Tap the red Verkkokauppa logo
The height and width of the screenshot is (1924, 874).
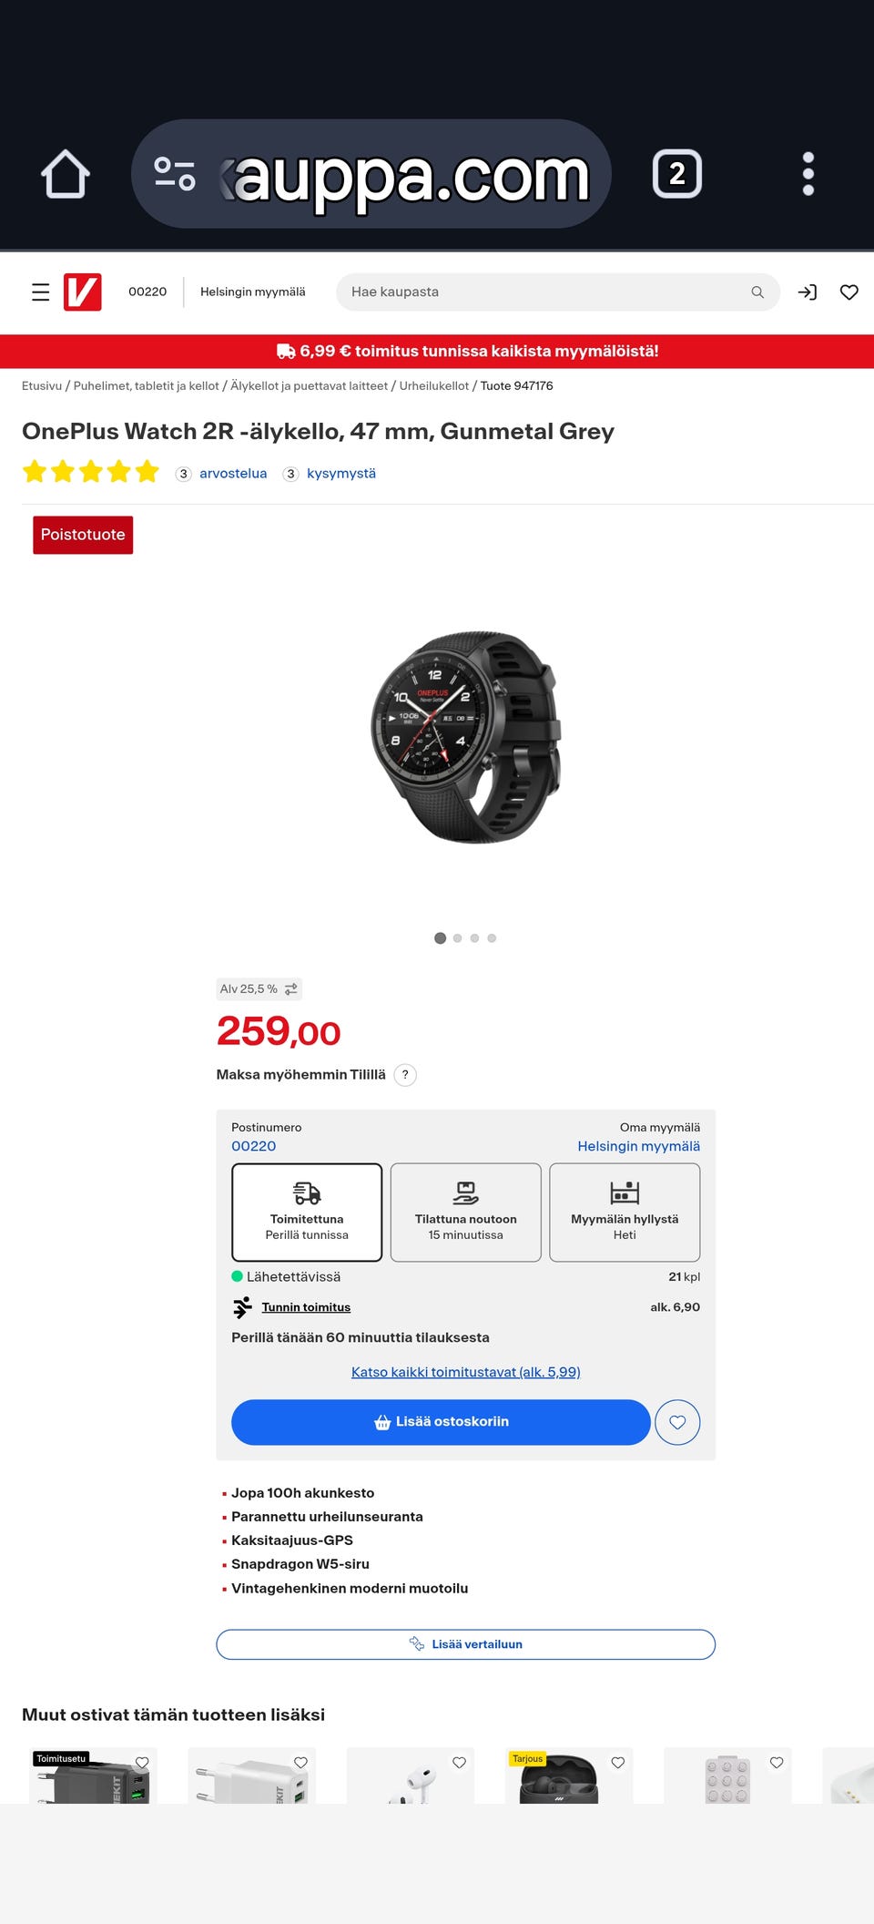point(82,292)
